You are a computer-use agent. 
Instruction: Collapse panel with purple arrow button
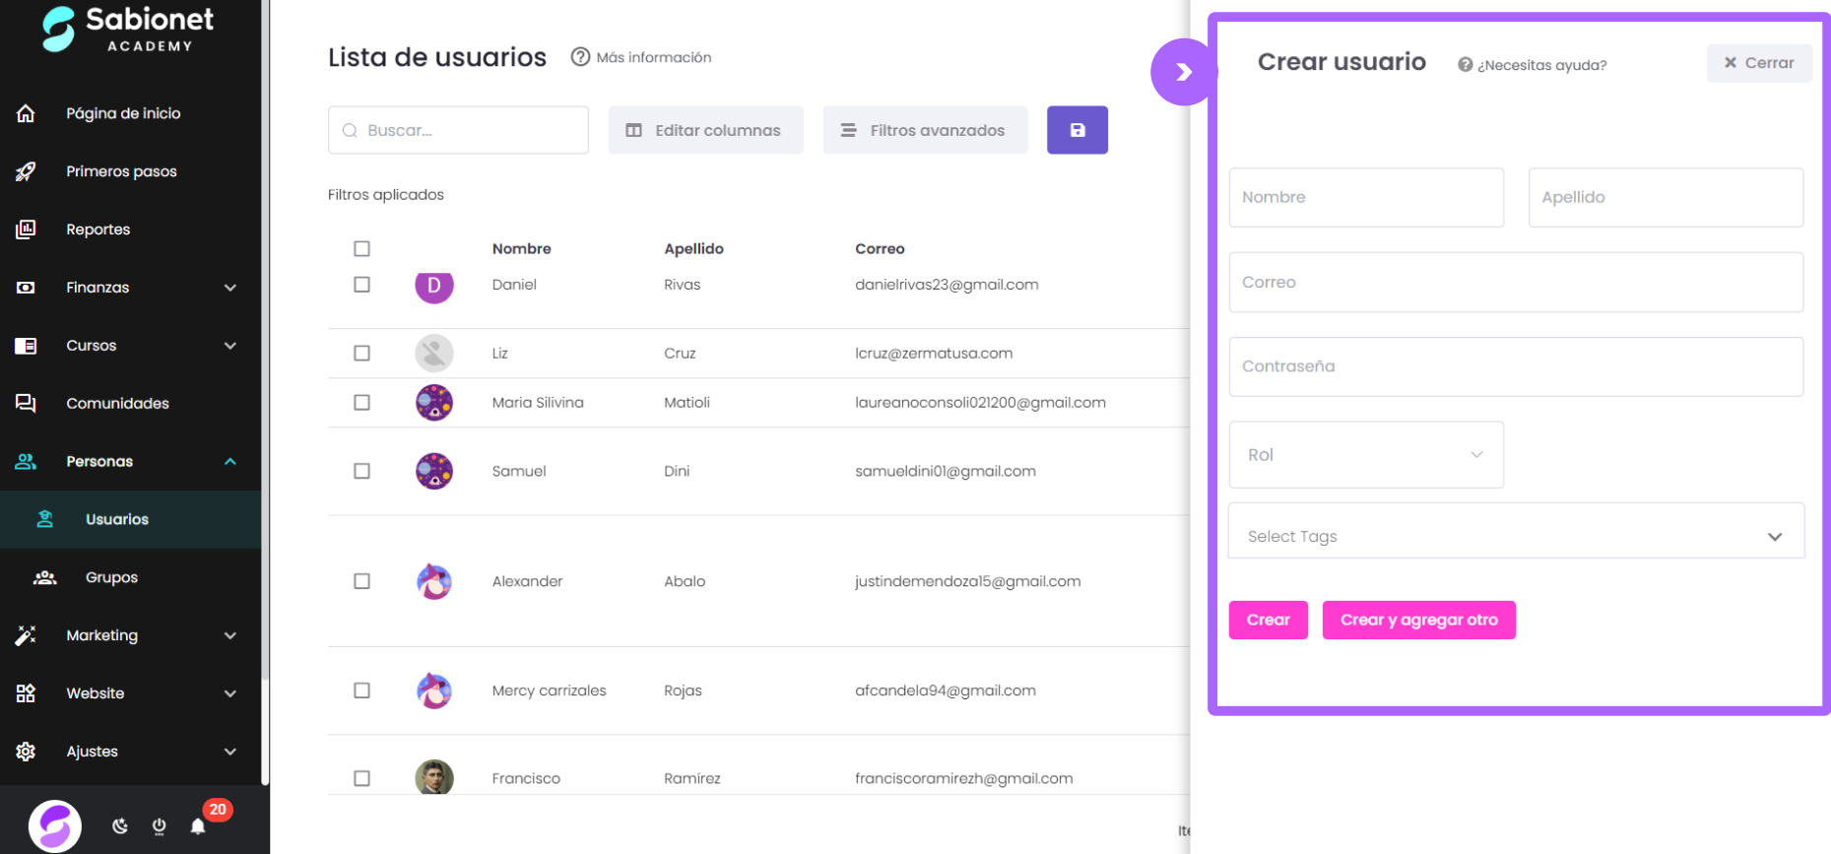pos(1184,72)
